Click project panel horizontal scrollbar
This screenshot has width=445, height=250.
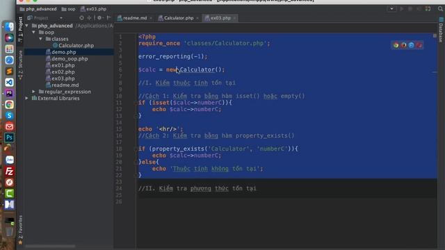point(50,246)
